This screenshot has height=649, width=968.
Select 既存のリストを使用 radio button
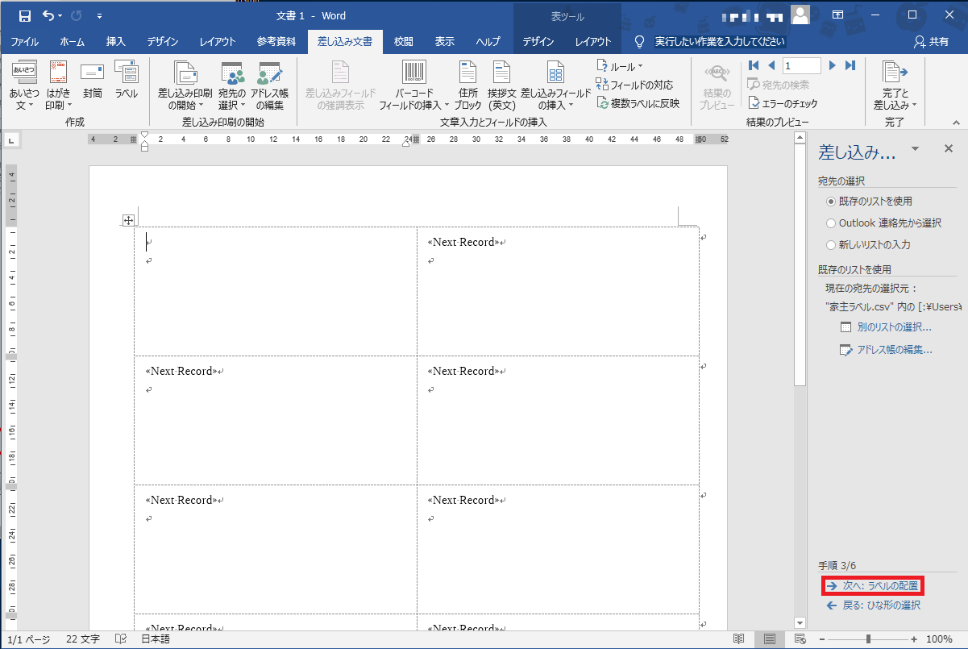coord(831,202)
